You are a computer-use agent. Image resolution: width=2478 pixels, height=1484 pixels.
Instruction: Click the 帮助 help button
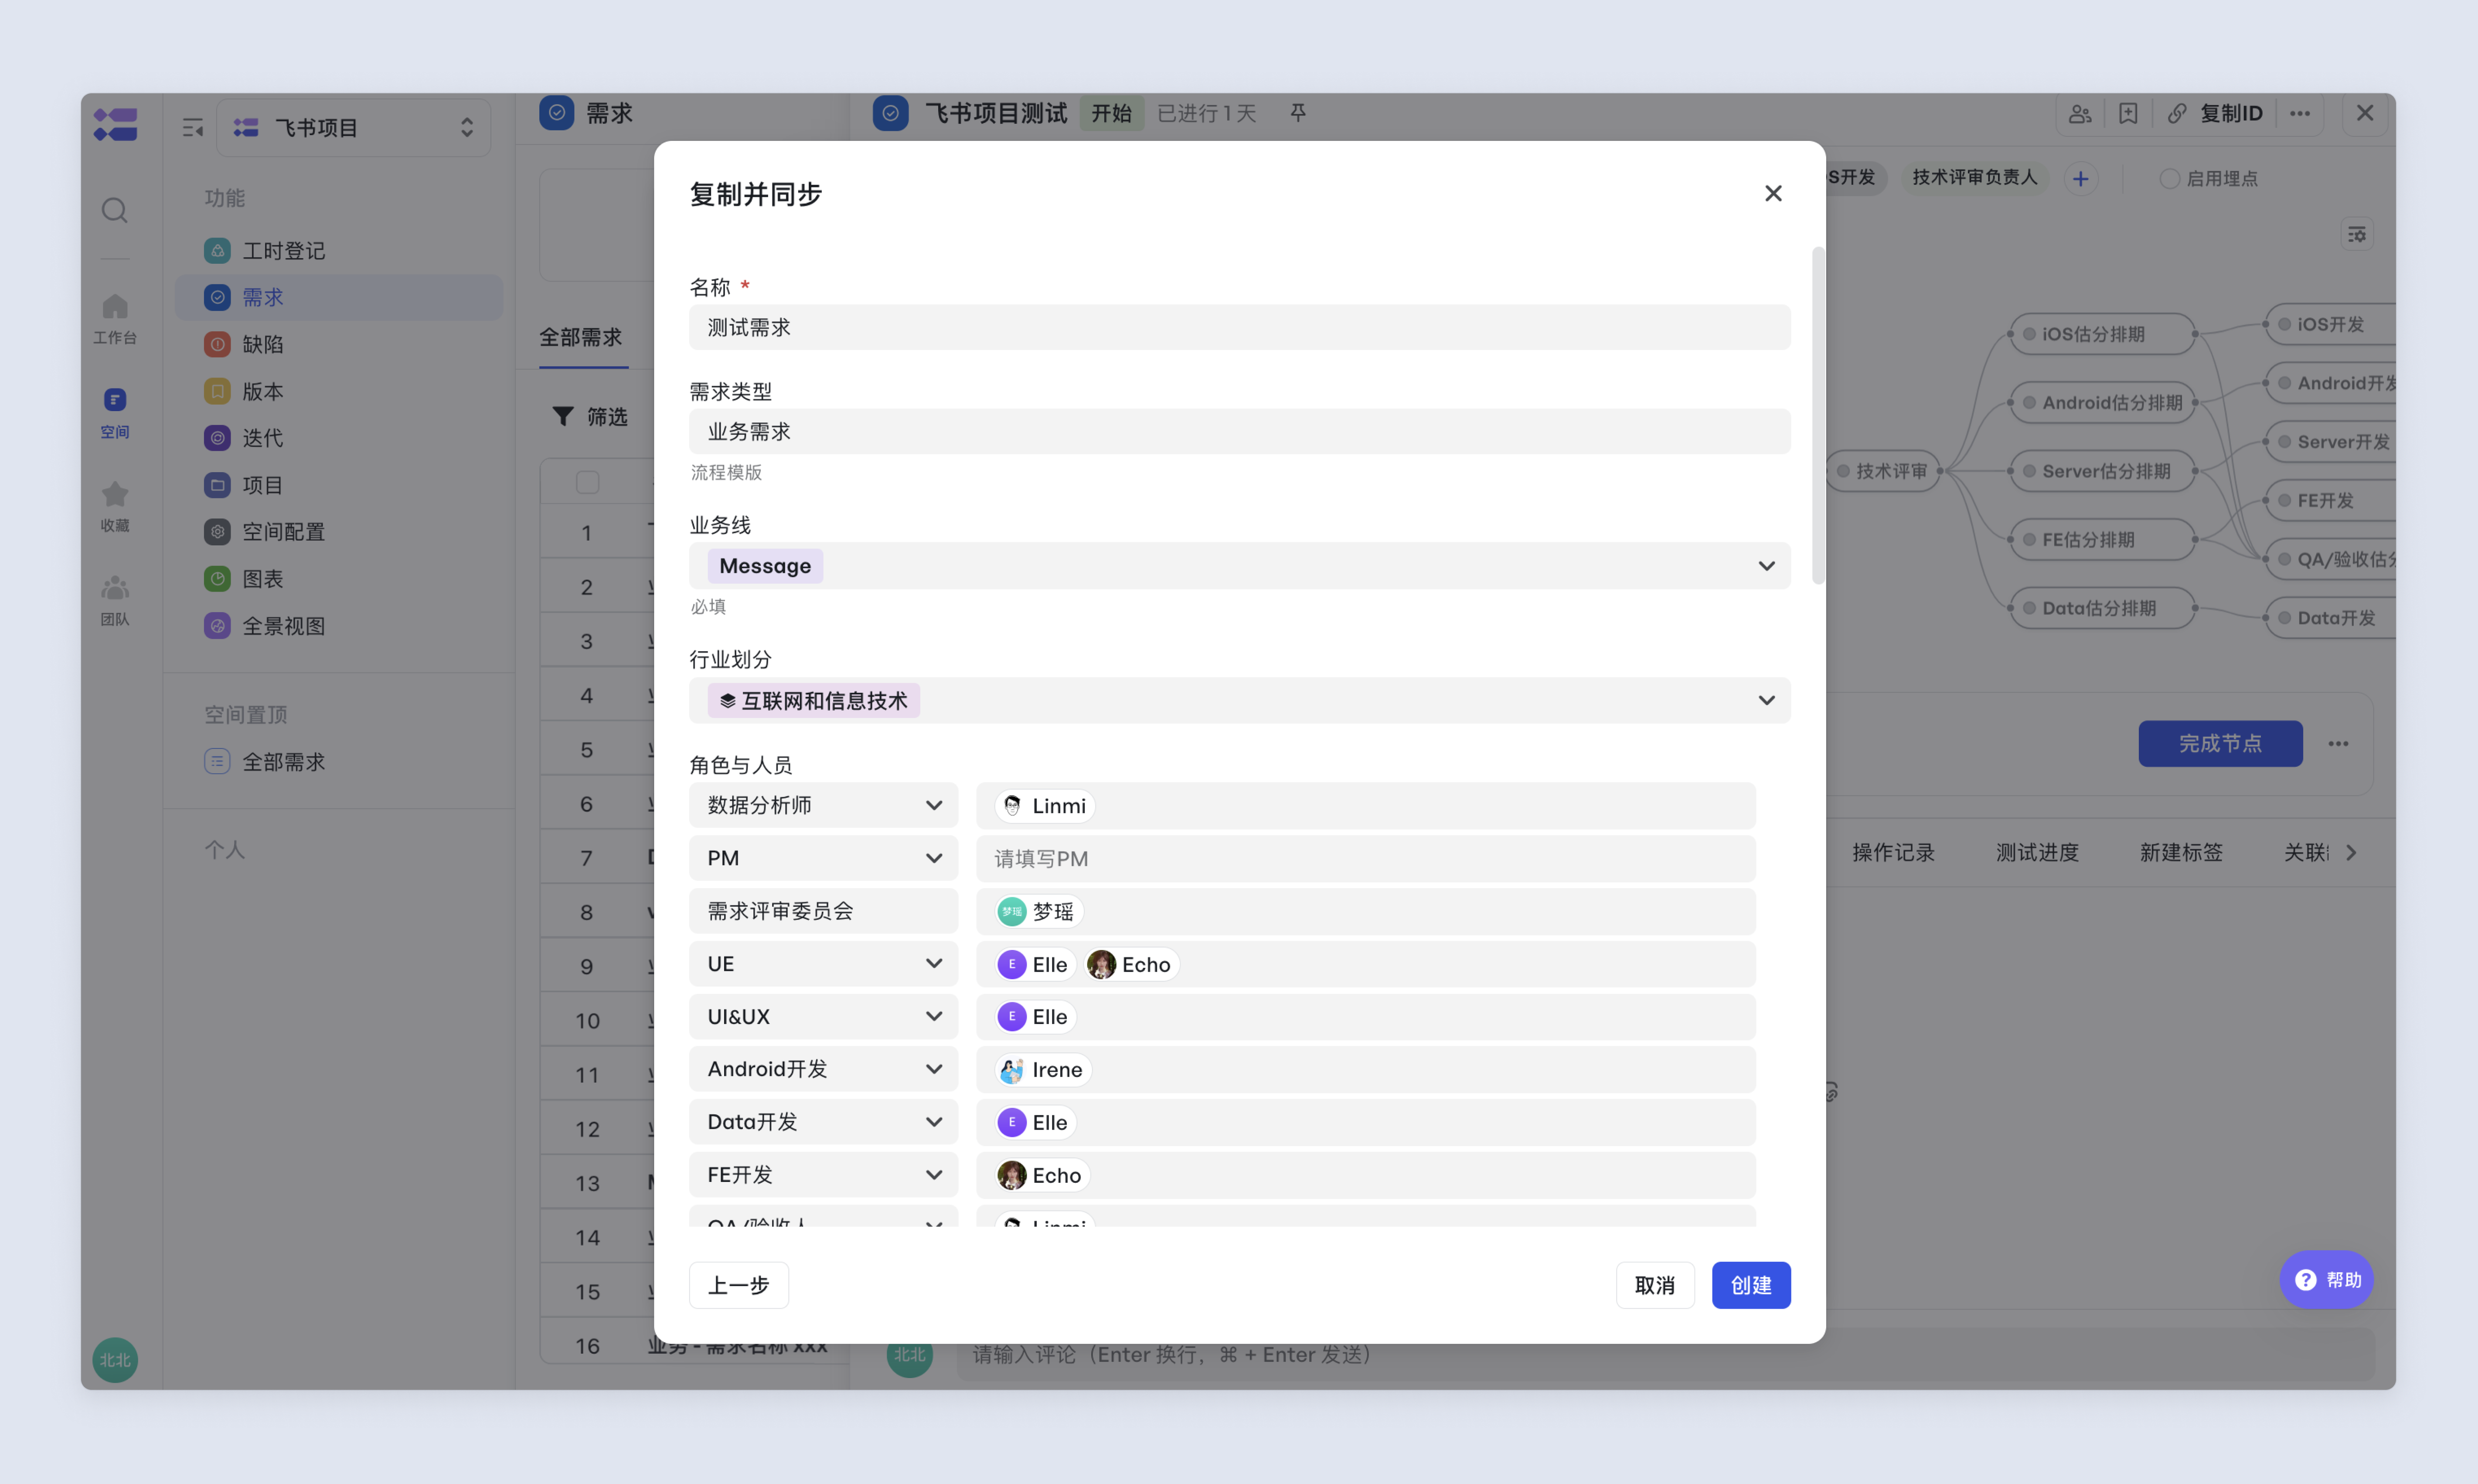[2327, 1280]
